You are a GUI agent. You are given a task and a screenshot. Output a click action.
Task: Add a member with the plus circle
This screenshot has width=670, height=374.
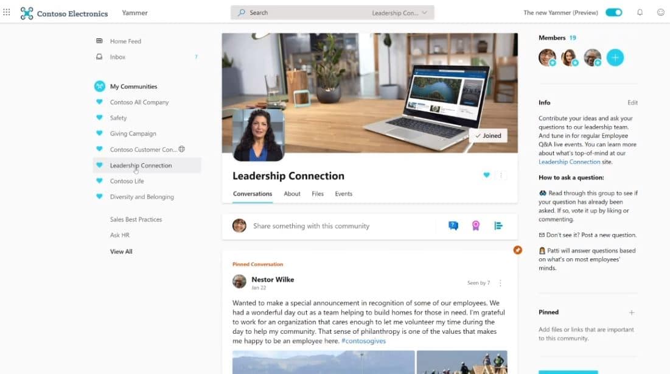[x=615, y=57]
